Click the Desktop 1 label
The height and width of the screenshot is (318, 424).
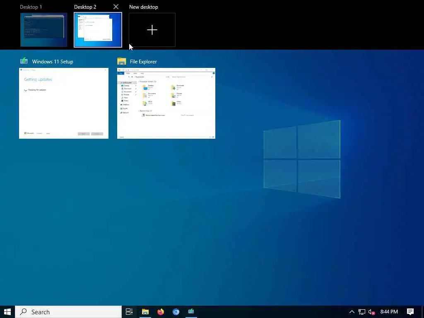point(31,7)
